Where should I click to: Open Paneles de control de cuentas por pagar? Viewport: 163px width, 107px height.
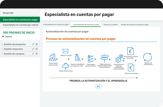tap(135, 25)
